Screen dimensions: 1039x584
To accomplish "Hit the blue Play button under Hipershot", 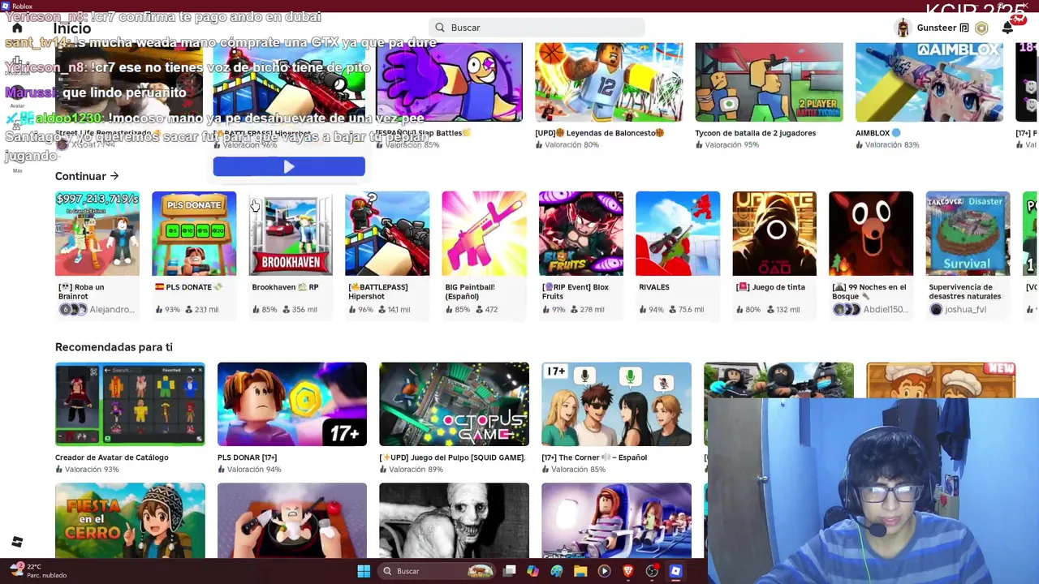I will point(289,166).
